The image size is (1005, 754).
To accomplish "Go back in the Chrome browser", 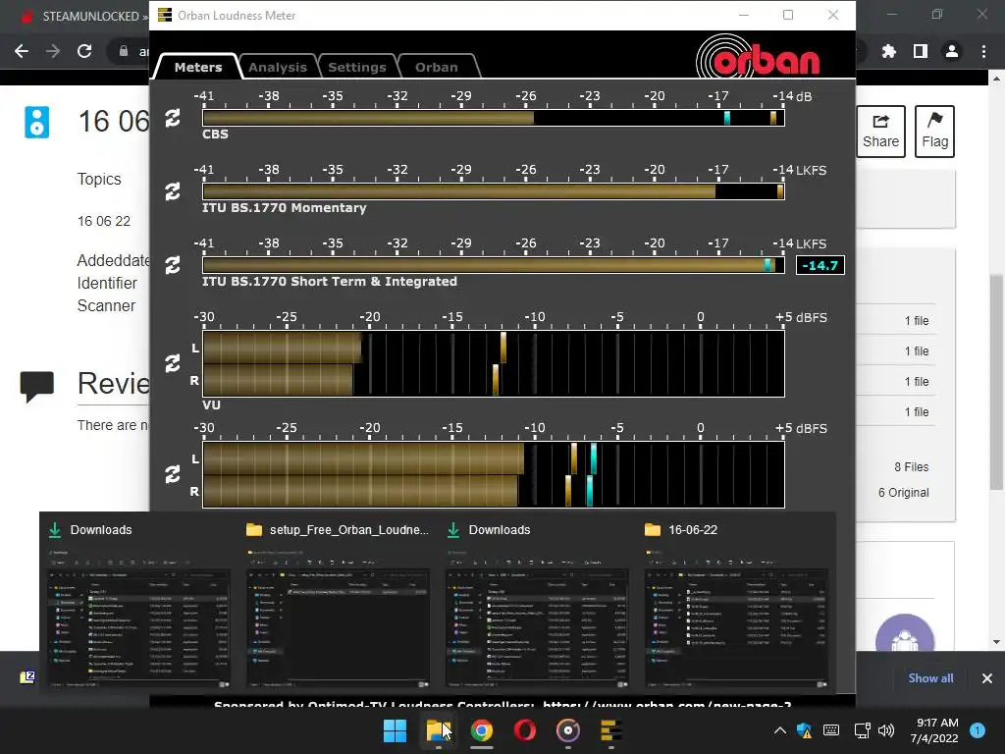I will tap(22, 51).
